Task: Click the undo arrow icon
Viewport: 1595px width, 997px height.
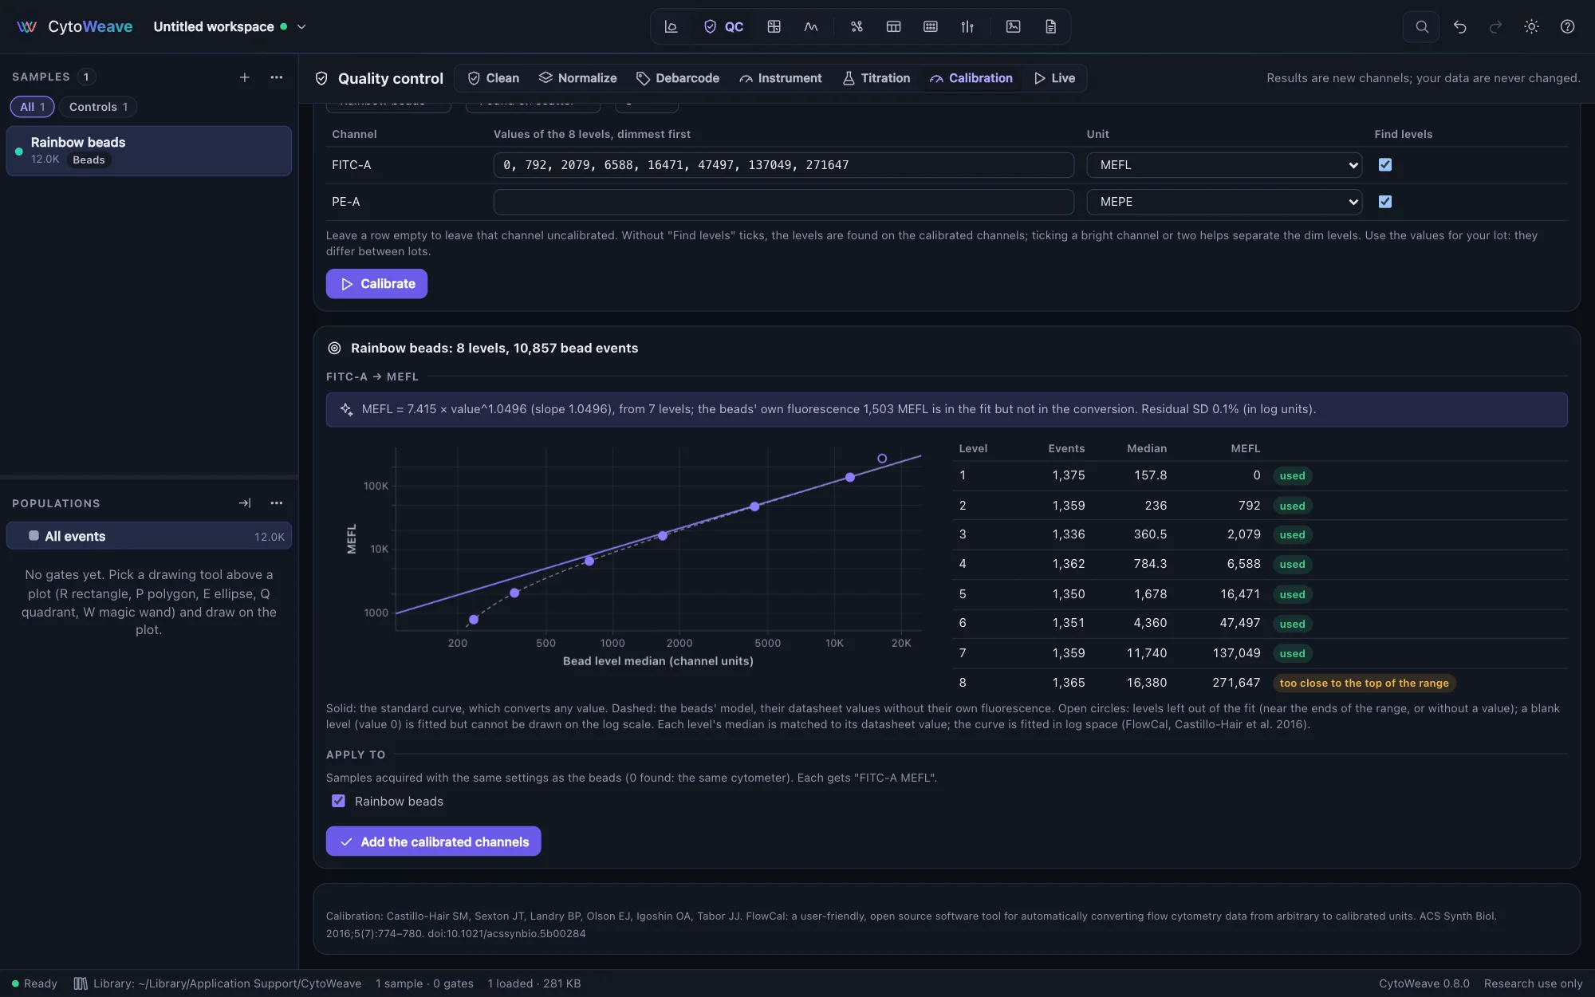Action: click(1459, 26)
